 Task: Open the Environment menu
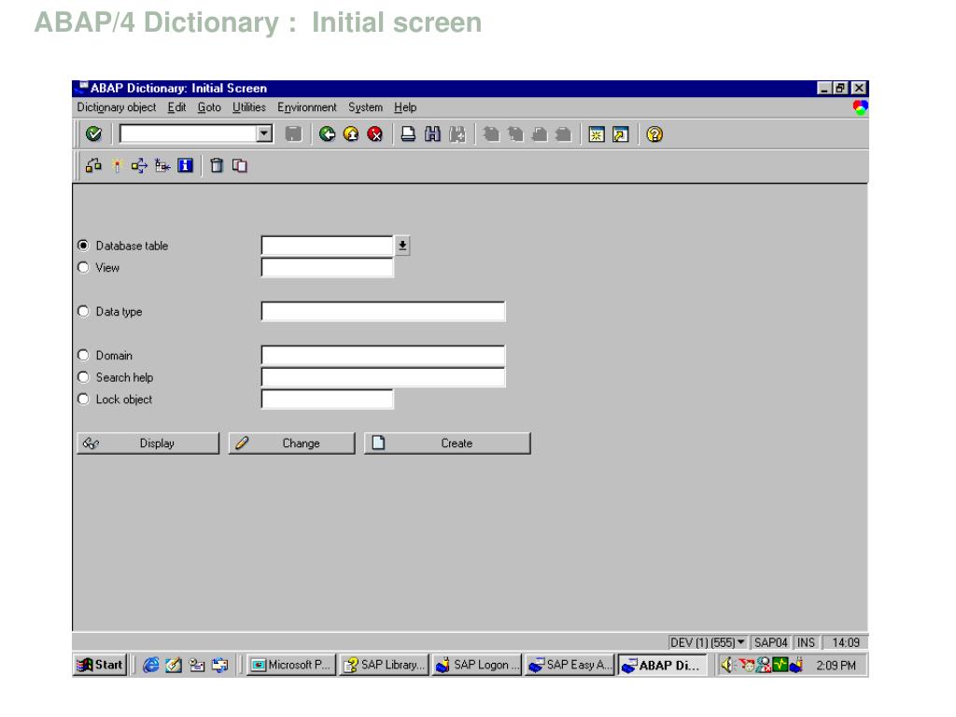[306, 107]
